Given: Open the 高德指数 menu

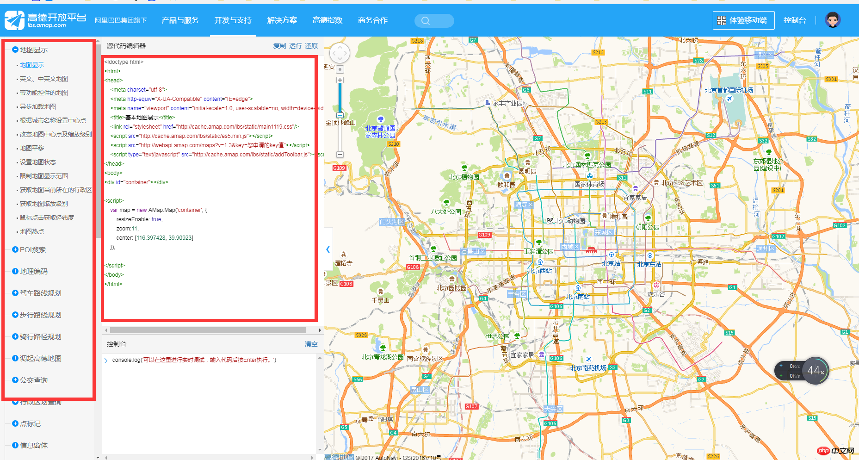Looking at the screenshot, I should (328, 20).
